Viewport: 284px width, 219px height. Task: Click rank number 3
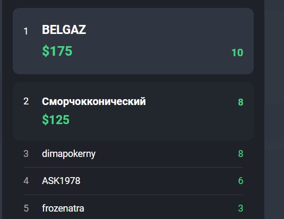point(26,154)
